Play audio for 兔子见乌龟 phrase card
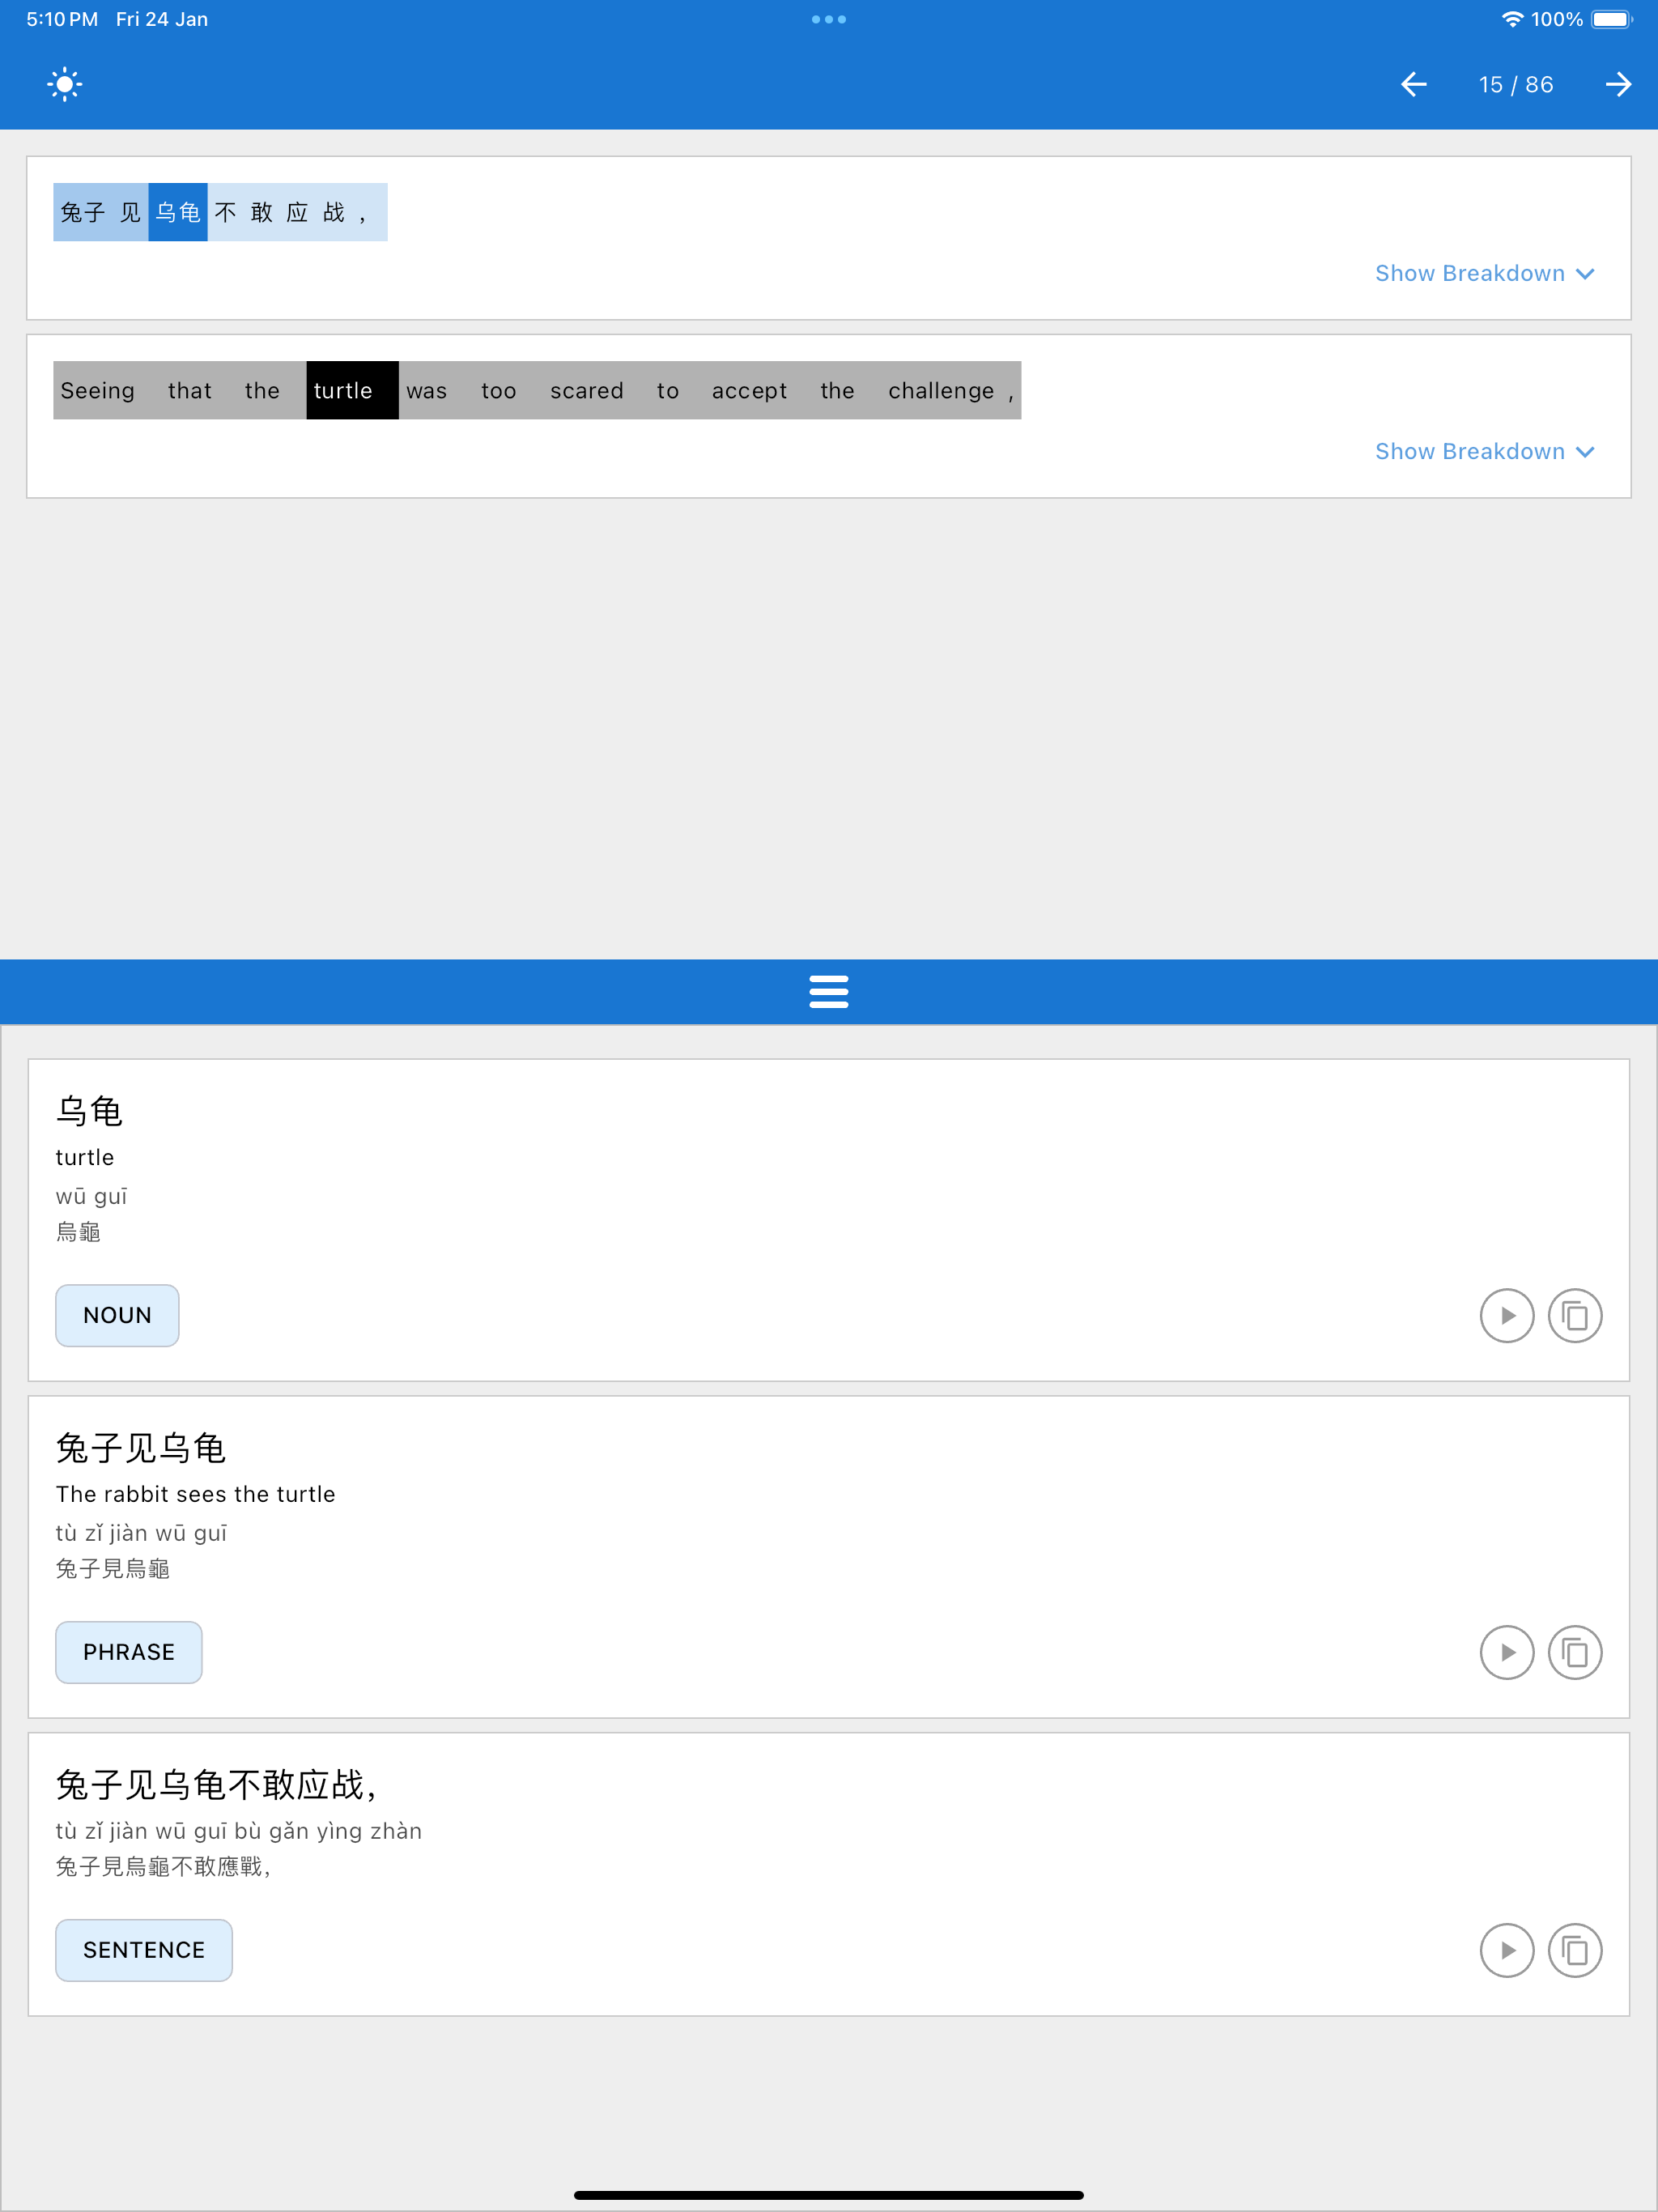 click(1507, 1652)
